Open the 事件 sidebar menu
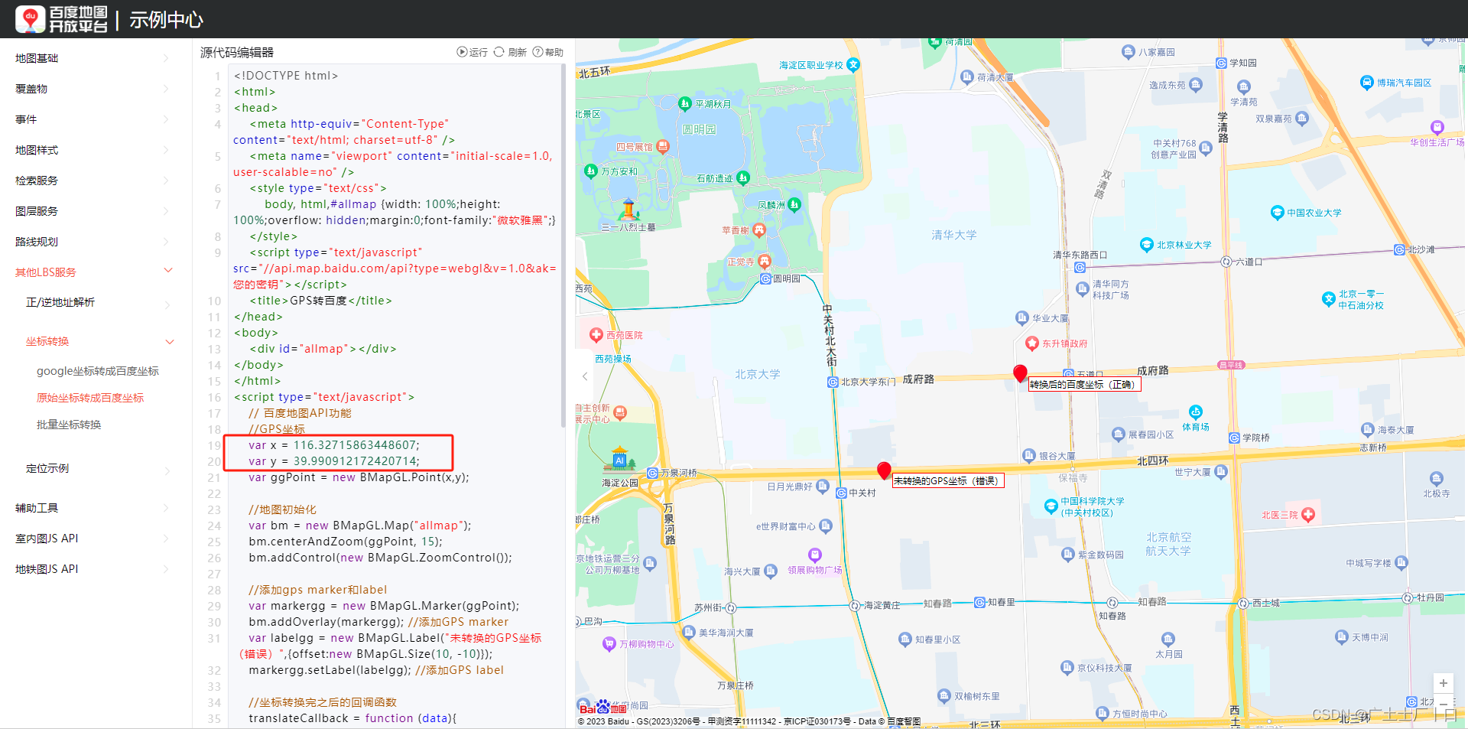 click(26, 119)
